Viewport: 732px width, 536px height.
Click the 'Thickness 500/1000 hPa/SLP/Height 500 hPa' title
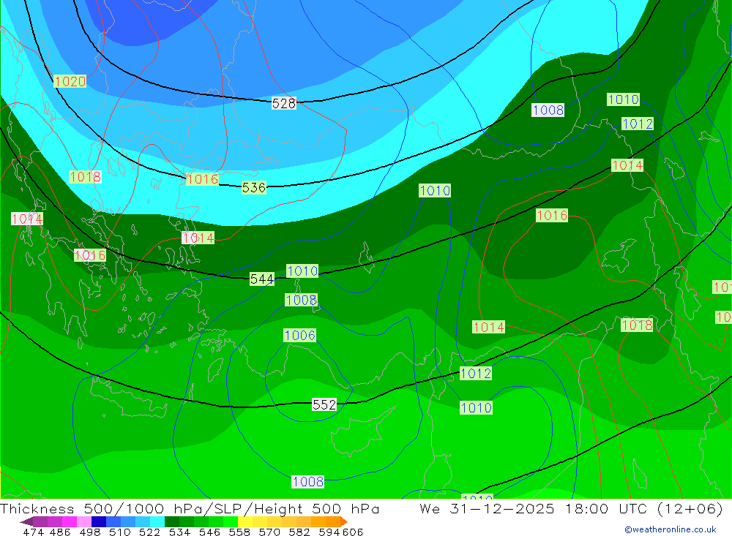(190, 508)
